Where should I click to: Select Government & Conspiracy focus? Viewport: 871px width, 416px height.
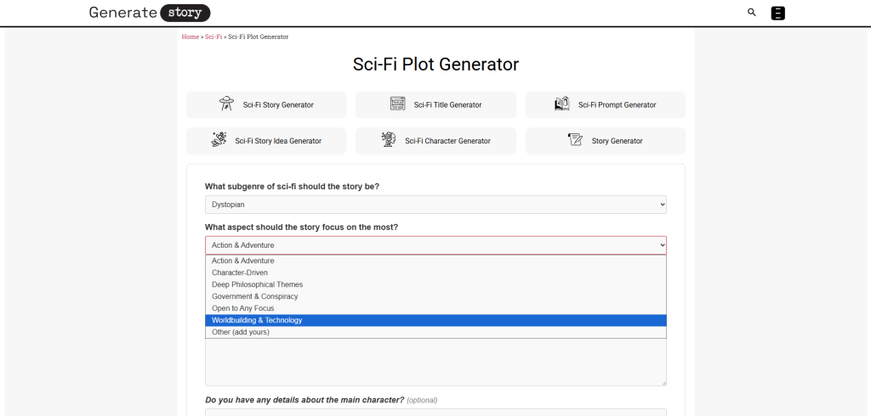(x=254, y=296)
